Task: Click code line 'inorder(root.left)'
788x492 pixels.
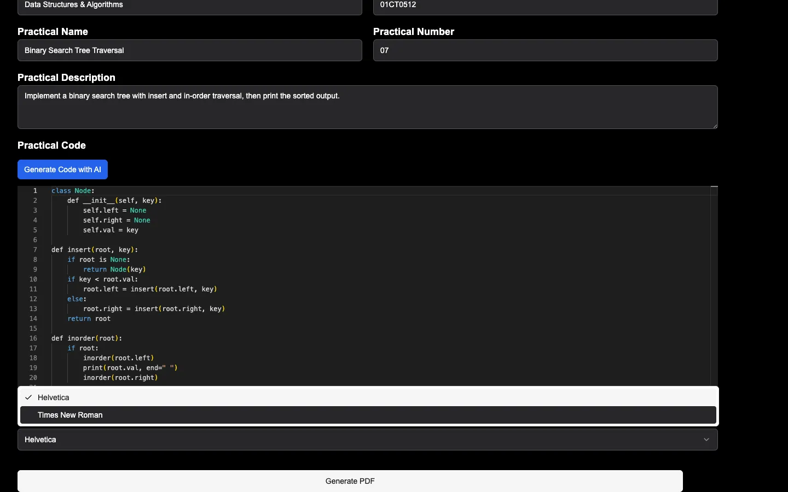Action: 119,358
